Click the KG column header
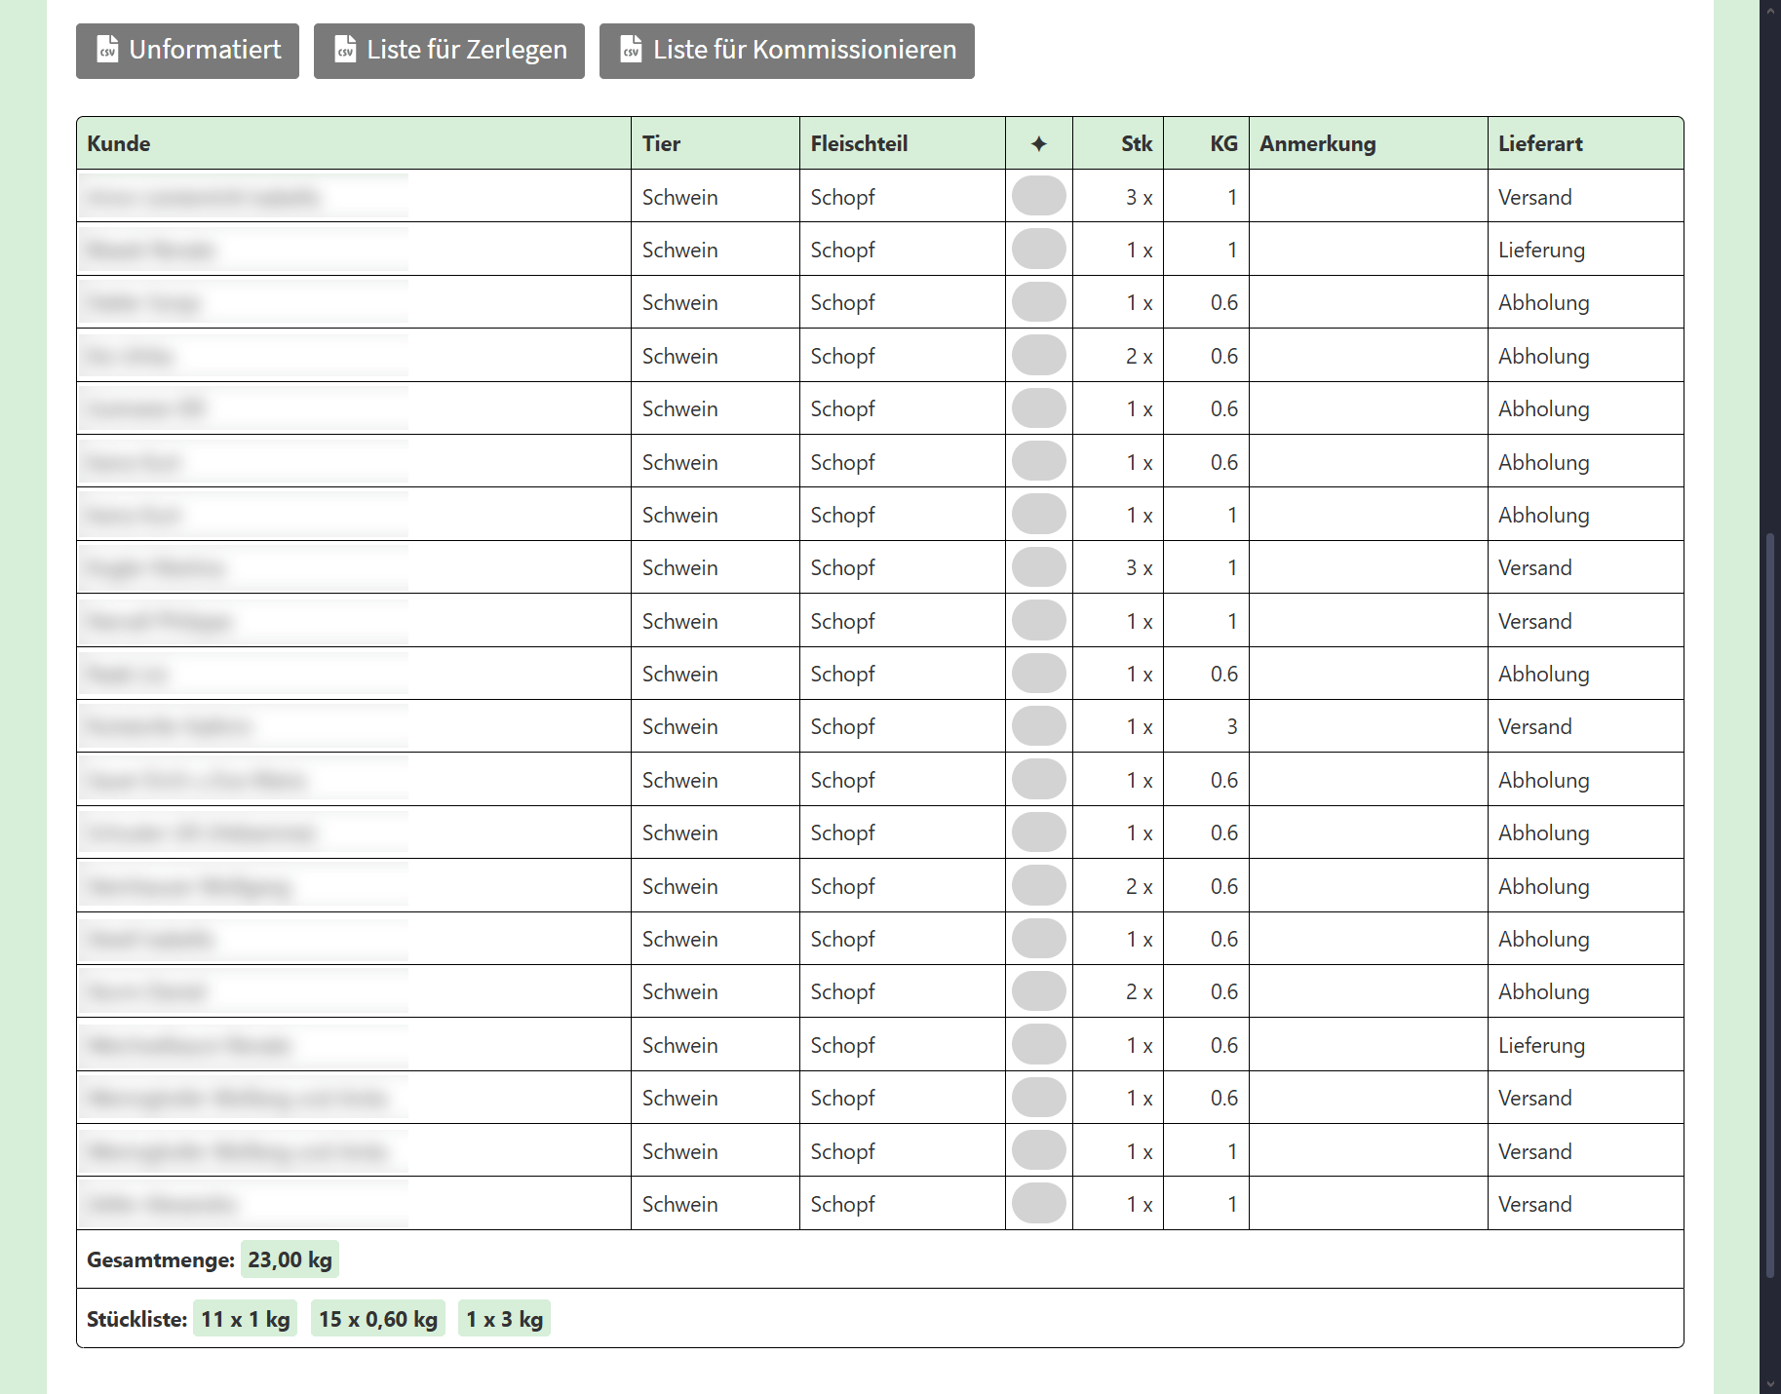 (1223, 144)
